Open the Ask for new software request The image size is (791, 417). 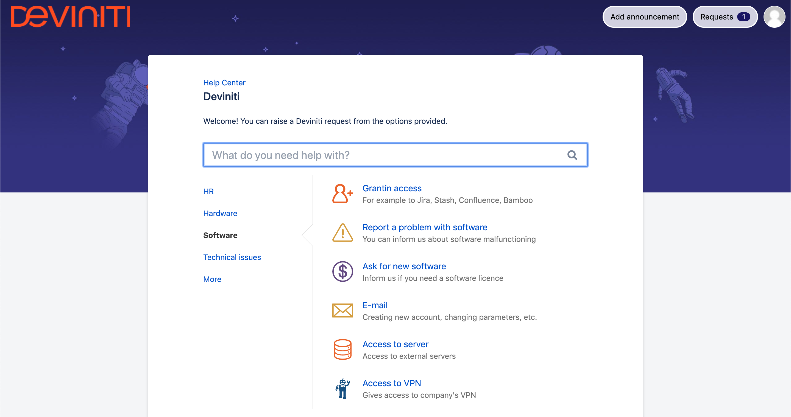click(x=404, y=266)
